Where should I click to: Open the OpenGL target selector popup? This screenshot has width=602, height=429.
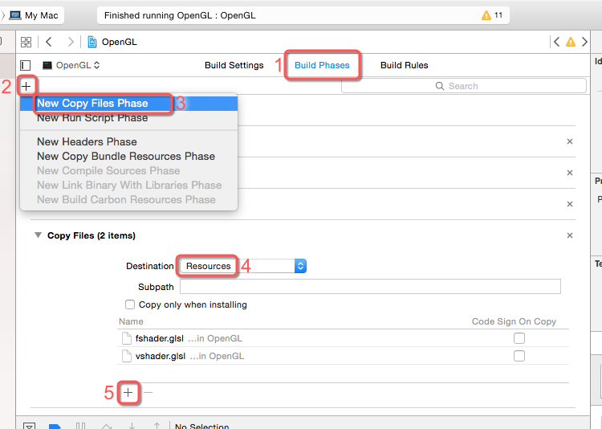point(71,65)
